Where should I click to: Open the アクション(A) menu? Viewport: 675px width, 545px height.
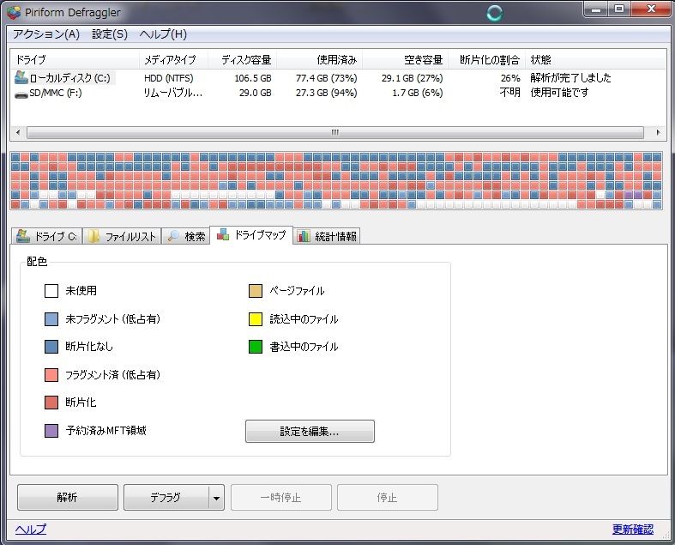click(x=46, y=34)
